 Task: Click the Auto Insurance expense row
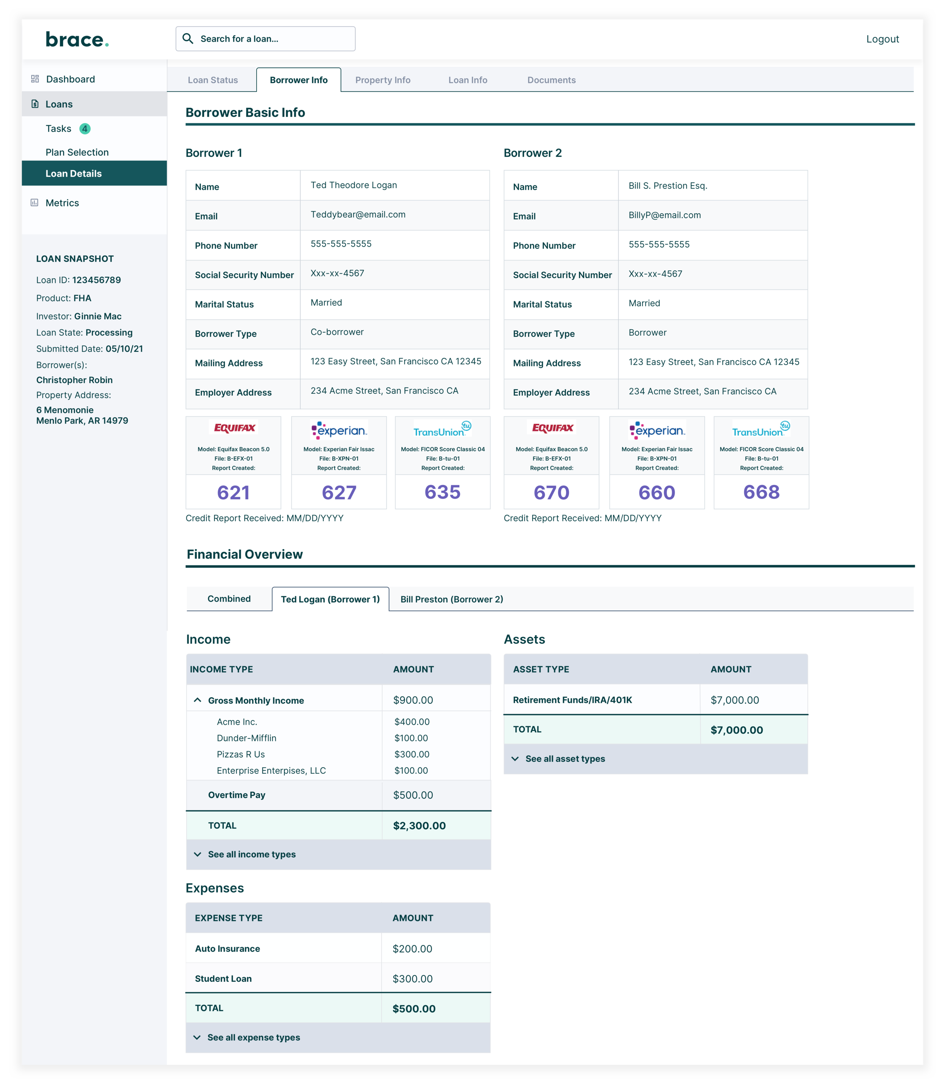pos(338,948)
